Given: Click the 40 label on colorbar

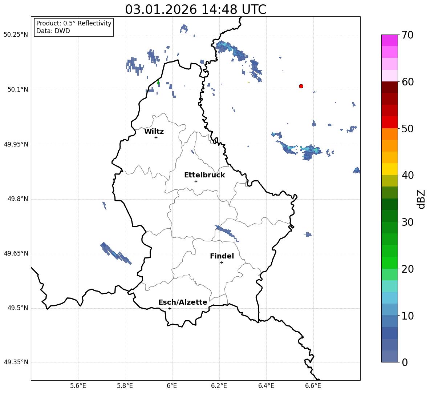Looking at the screenshot, I should pos(407,175).
